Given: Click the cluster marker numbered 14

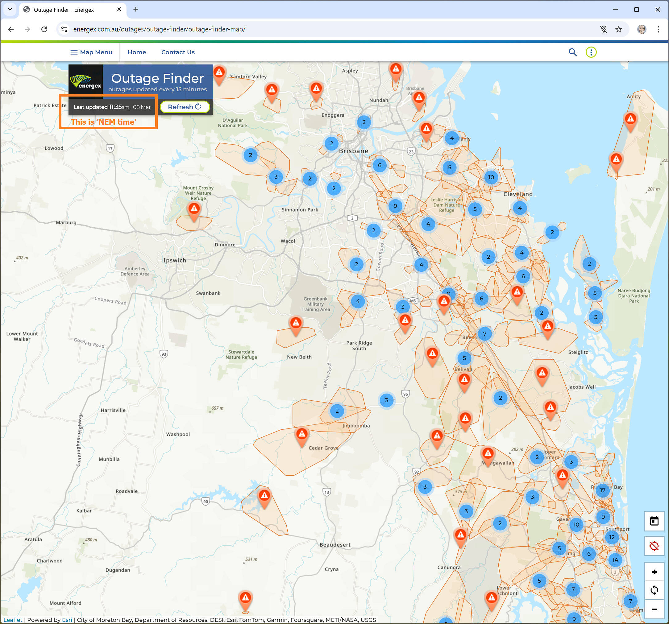Looking at the screenshot, I should 615,560.
